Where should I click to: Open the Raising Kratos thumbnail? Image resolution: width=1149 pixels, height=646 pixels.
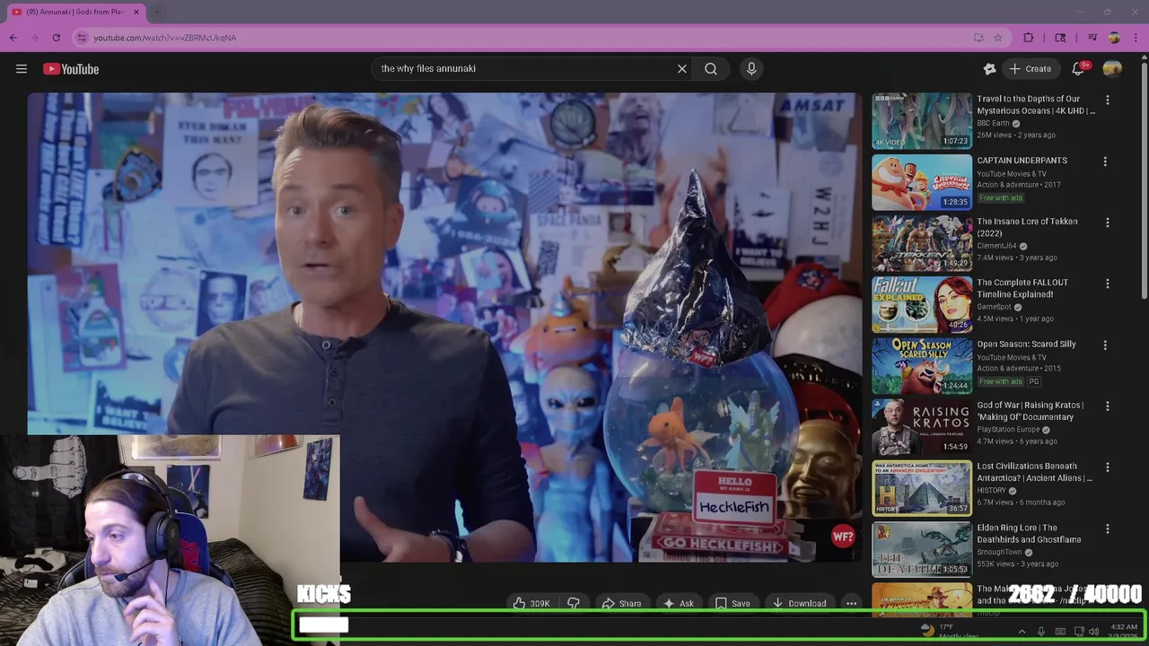click(922, 427)
